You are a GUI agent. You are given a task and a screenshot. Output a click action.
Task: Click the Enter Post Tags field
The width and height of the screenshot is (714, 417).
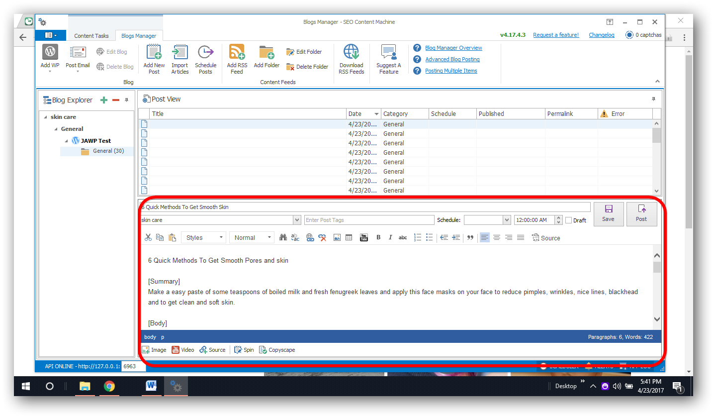tap(369, 220)
